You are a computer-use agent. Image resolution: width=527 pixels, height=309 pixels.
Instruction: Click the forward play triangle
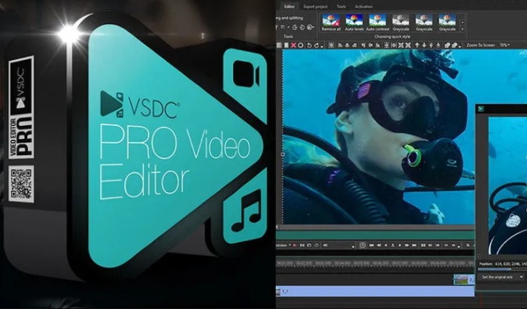(399, 245)
